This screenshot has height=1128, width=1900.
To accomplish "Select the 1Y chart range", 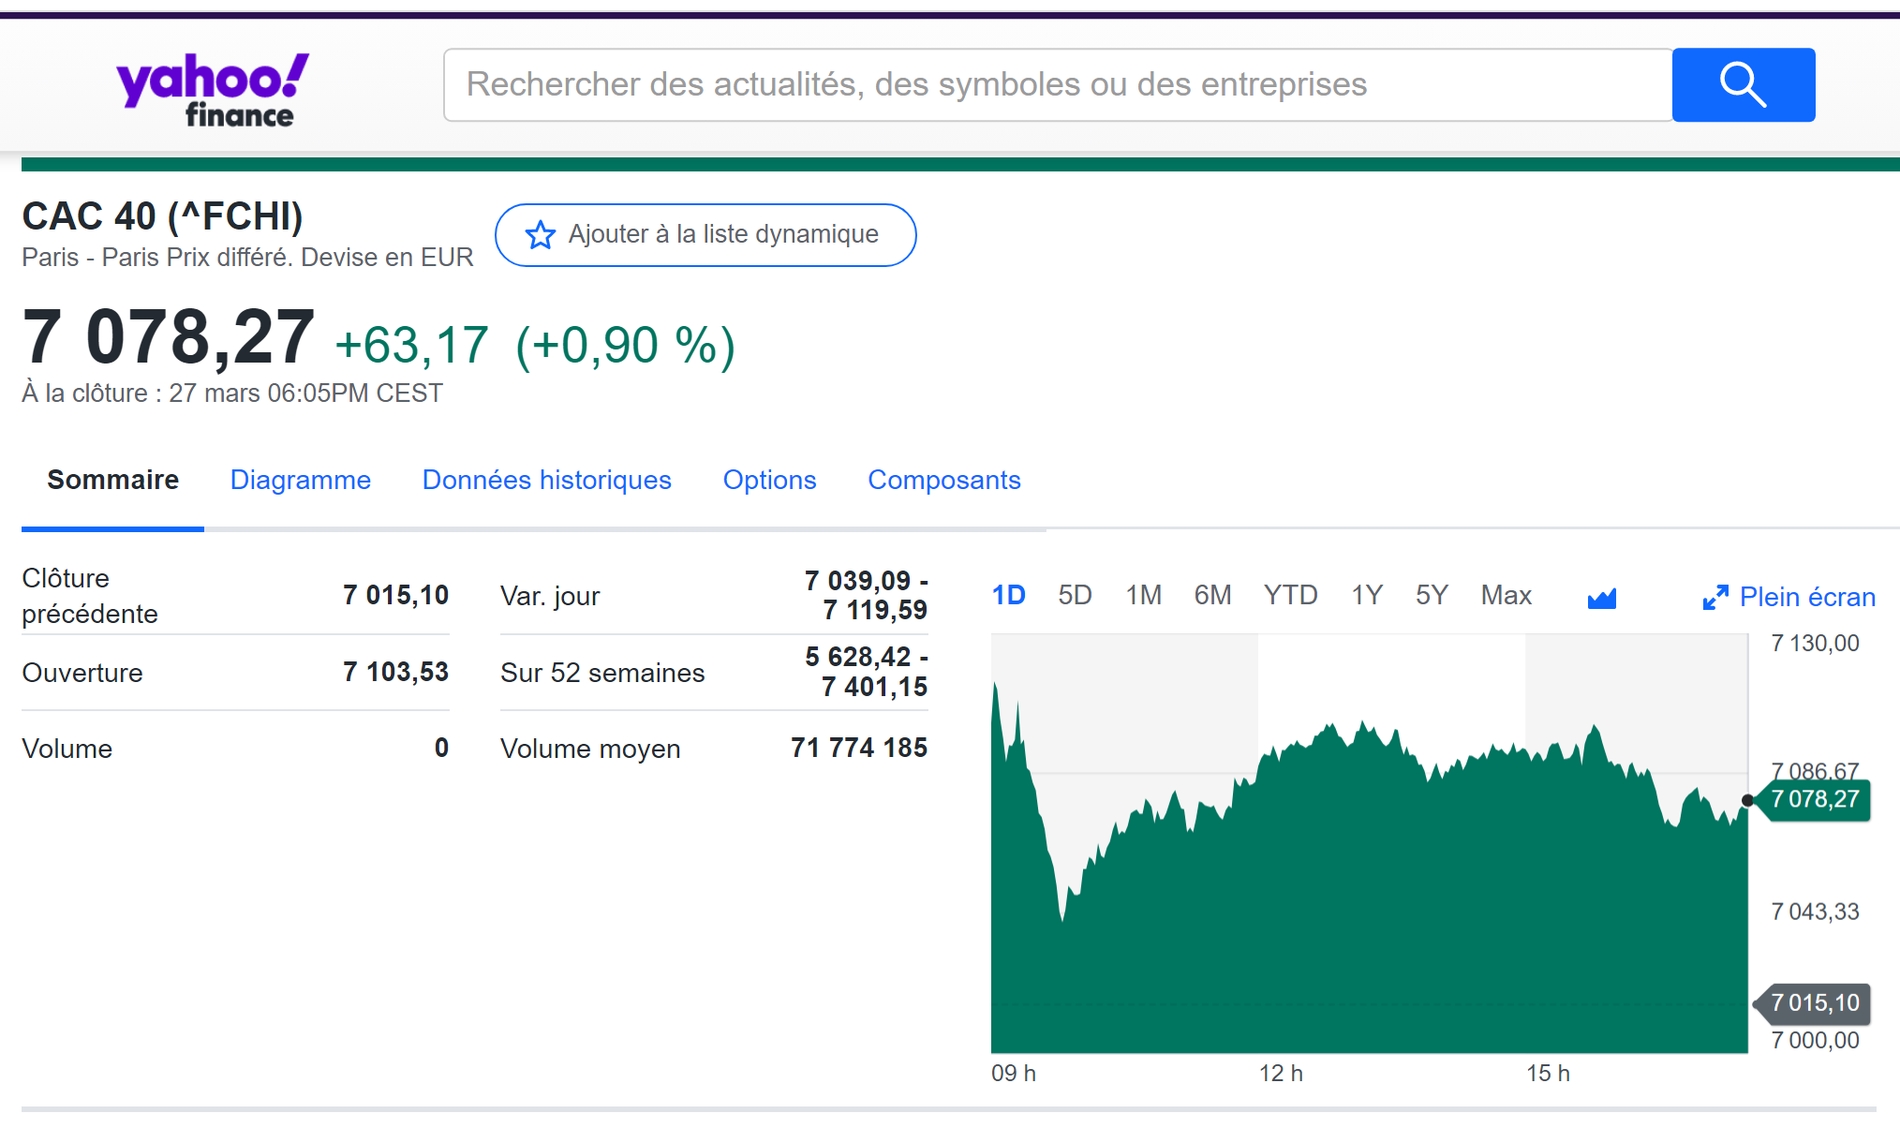I will 1367,595.
